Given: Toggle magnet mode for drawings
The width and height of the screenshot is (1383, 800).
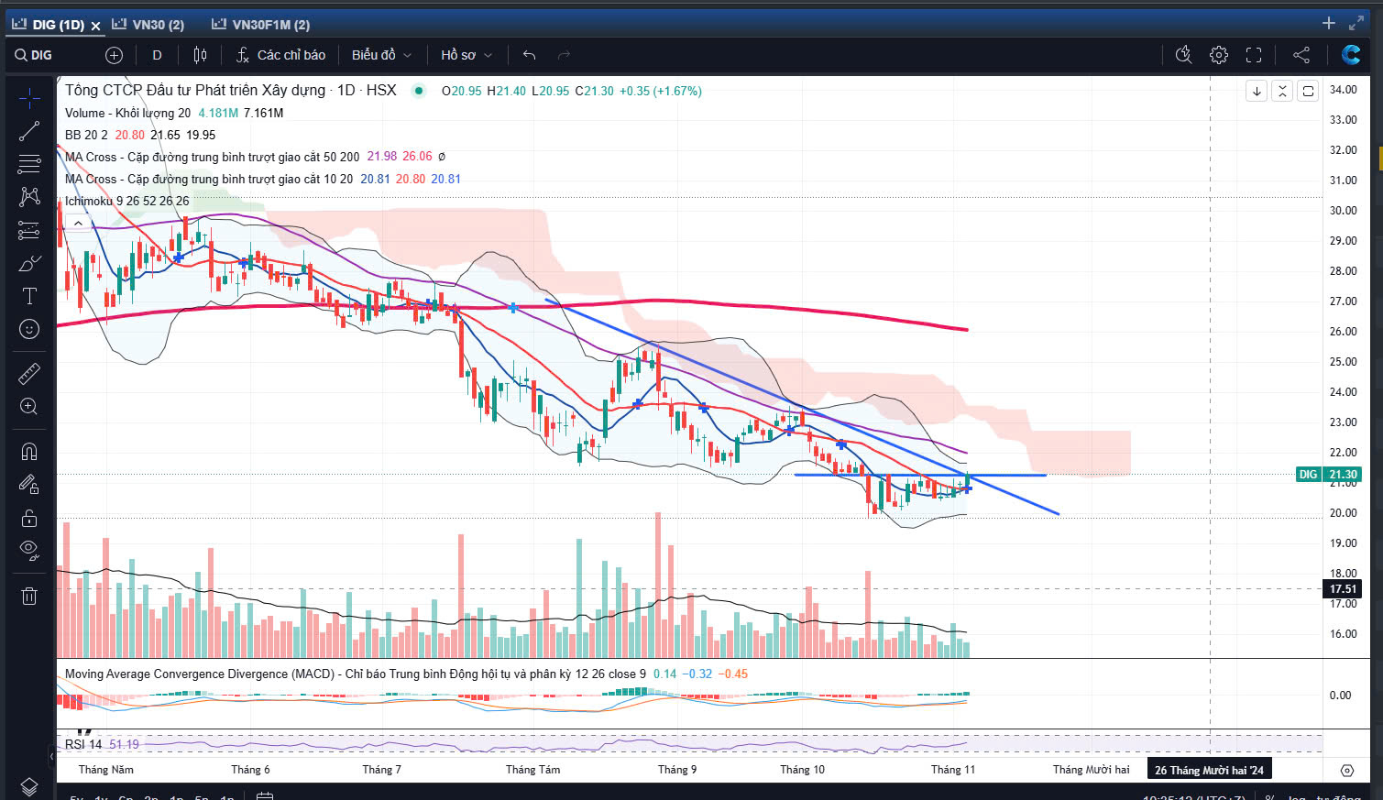Looking at the screenshot, I should pos(29,451).
